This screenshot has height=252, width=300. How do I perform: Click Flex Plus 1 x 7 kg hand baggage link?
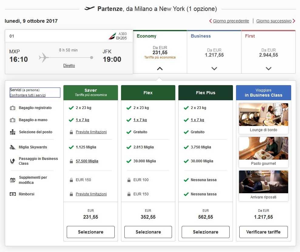[x=197, y=120]
